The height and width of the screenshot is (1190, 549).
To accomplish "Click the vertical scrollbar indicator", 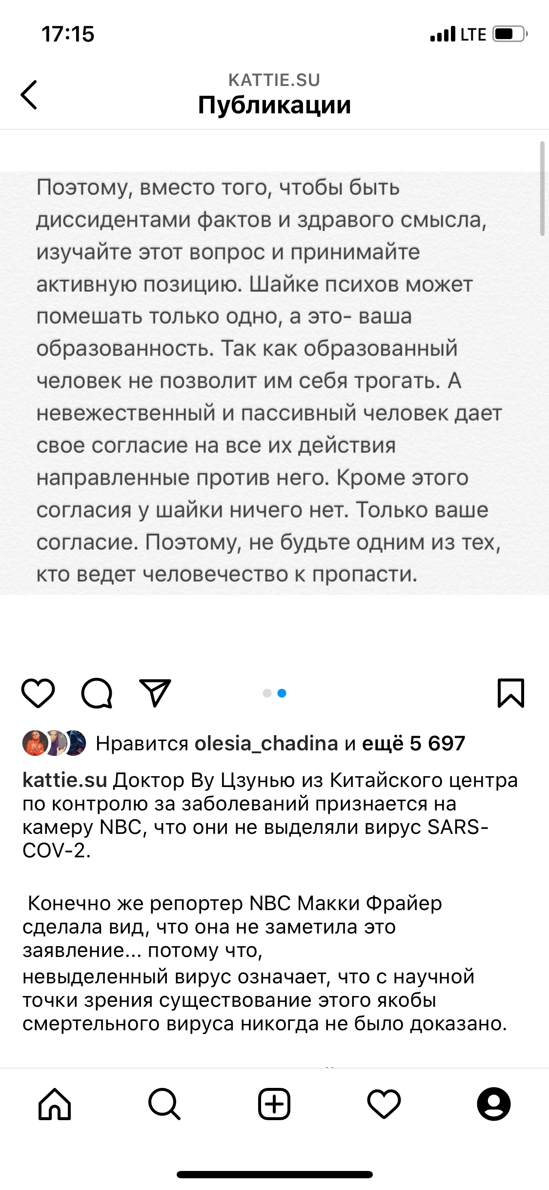I will [x=542, y=189].
